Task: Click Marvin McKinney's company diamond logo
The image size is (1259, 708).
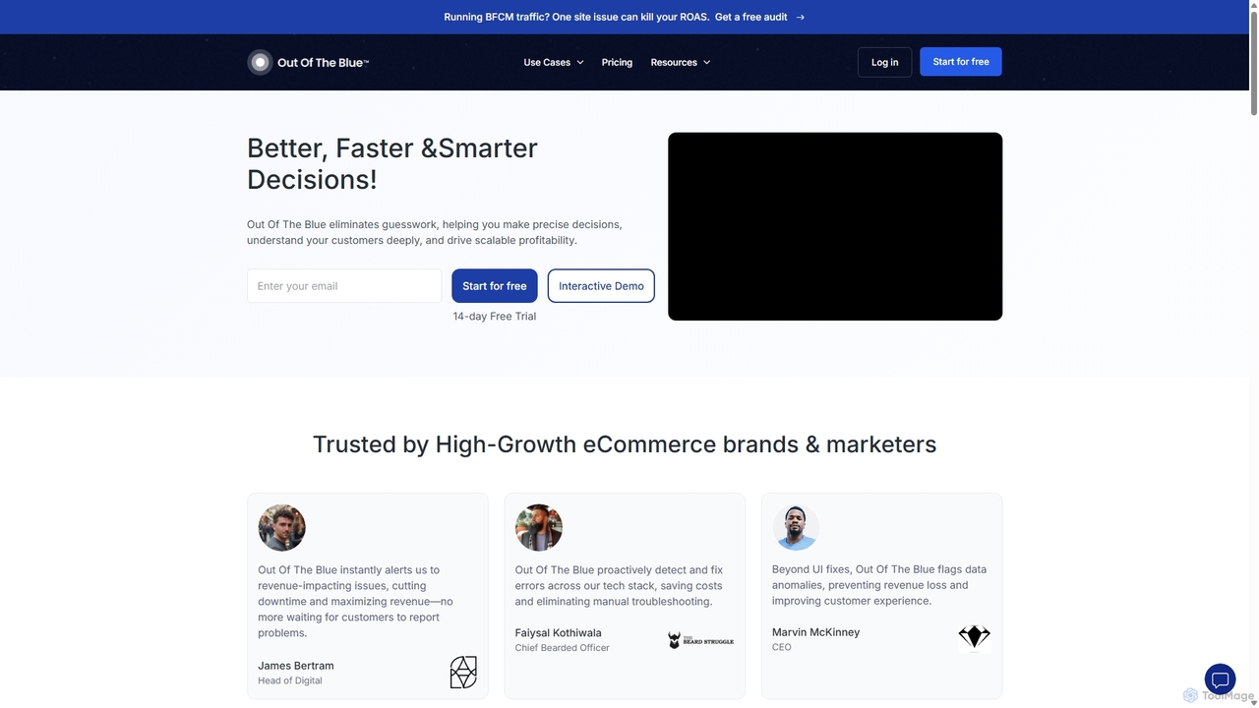Action: pyautogui.click(x=974, y=637)
